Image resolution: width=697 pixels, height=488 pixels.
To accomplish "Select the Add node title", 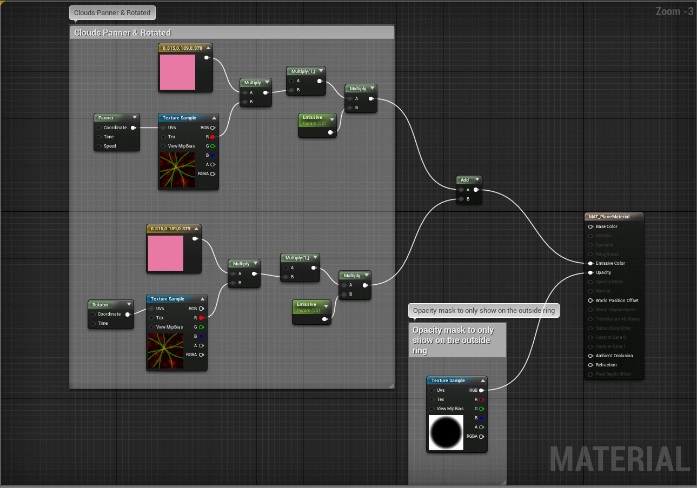I will 464,180.
